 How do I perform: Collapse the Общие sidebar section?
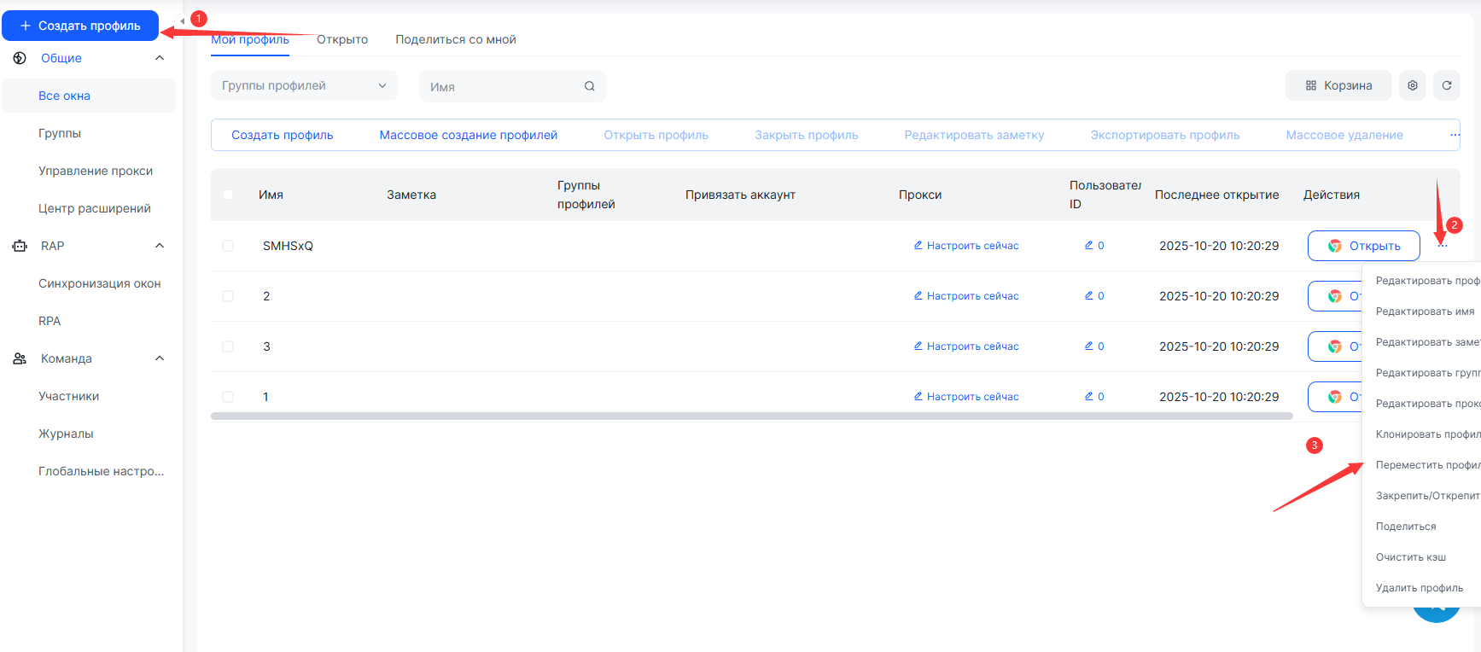tap(159, 58)
